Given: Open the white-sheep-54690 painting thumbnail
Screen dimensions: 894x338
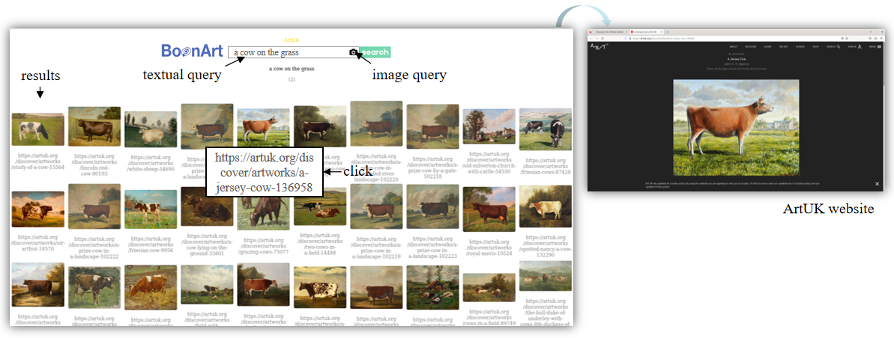Looking at the screenshot, I should [x=151, y=129].
